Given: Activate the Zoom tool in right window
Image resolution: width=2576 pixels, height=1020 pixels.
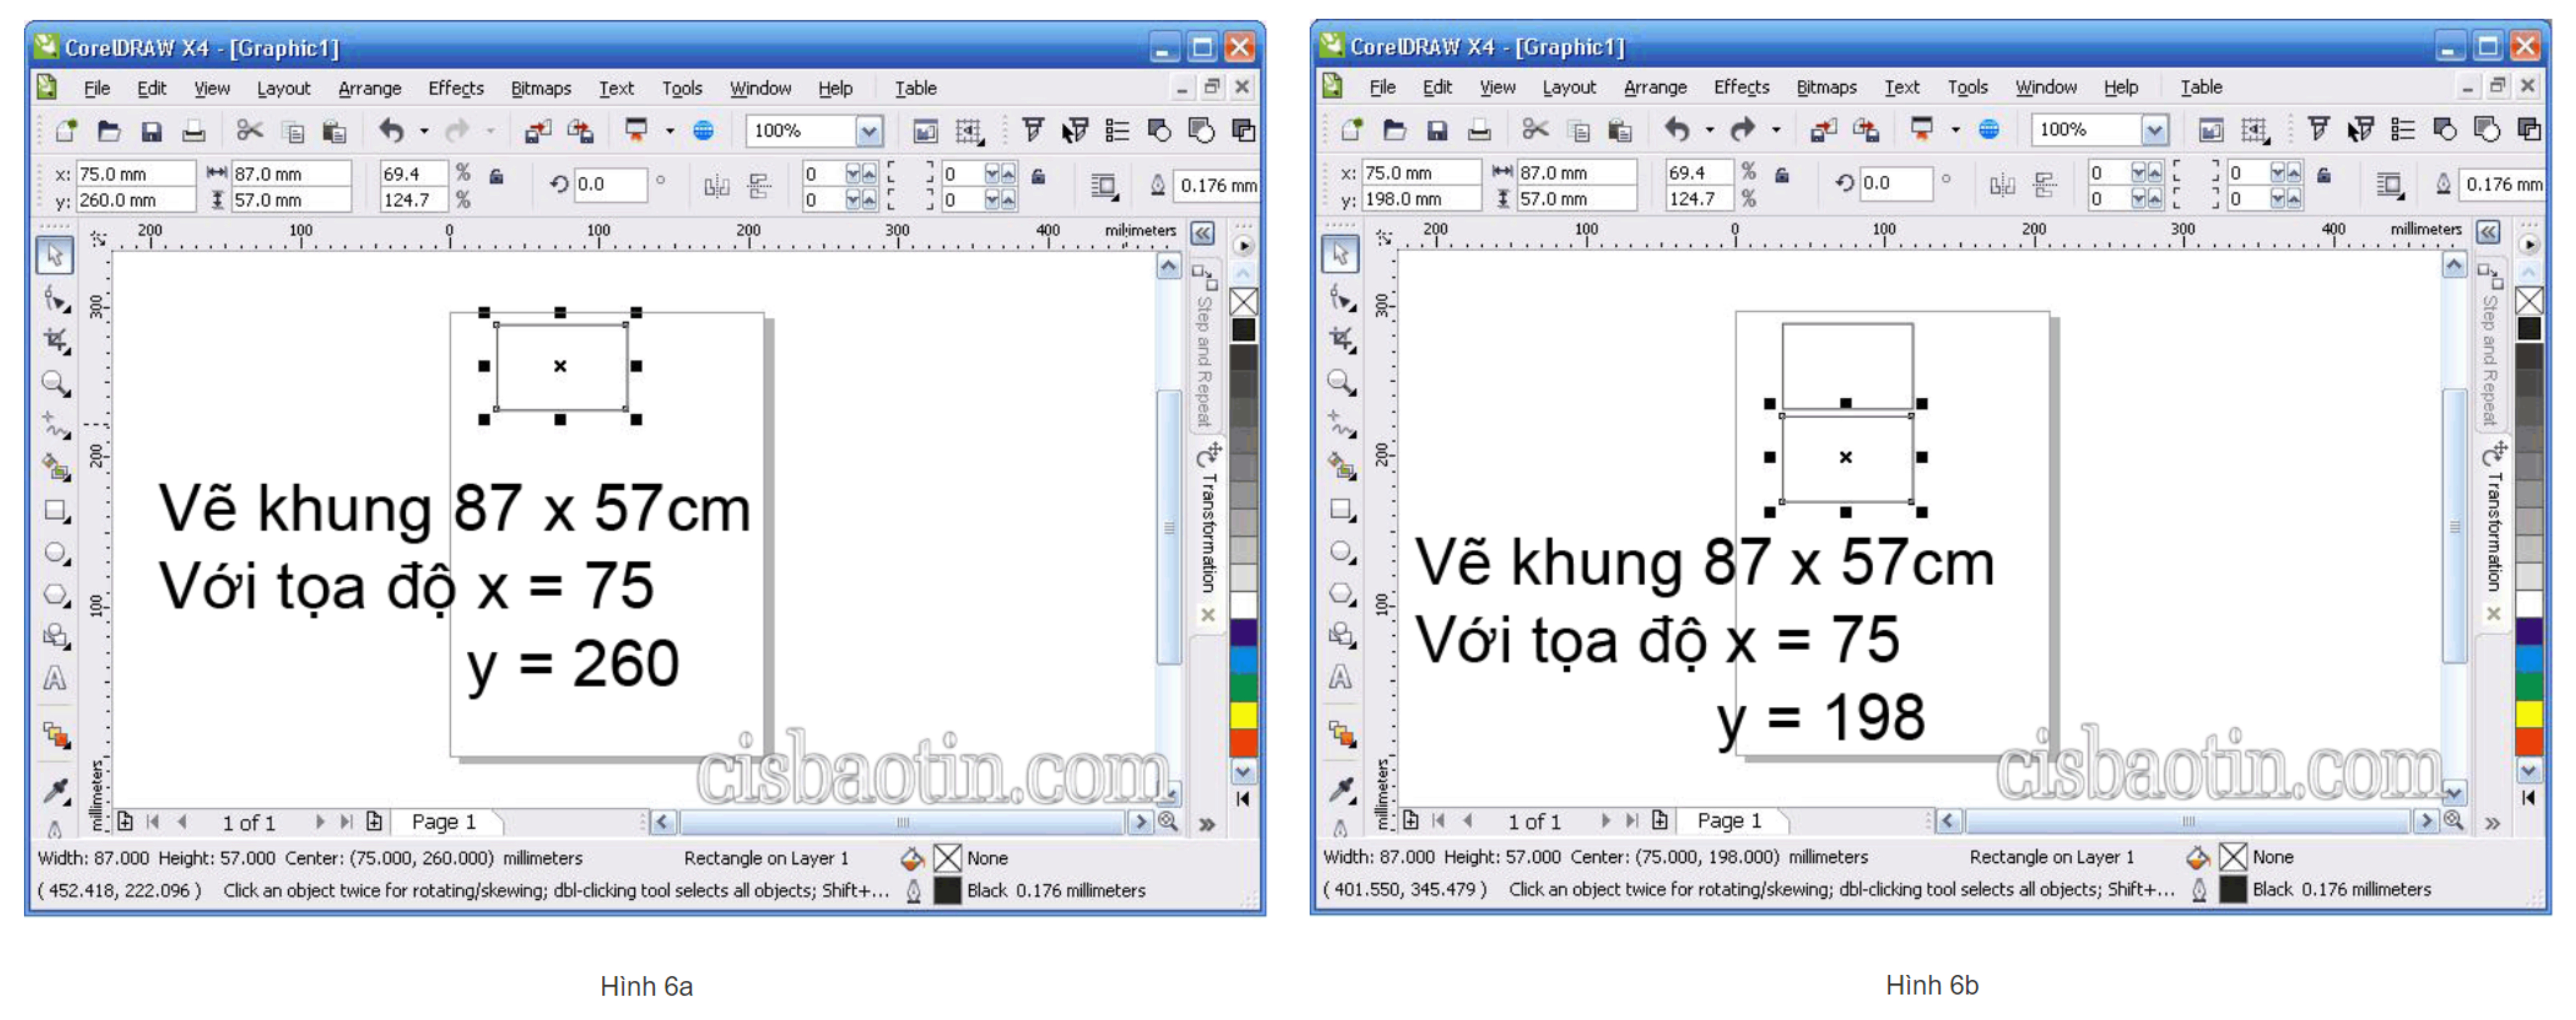Looking at the screenshot, I should (1341, 382).
